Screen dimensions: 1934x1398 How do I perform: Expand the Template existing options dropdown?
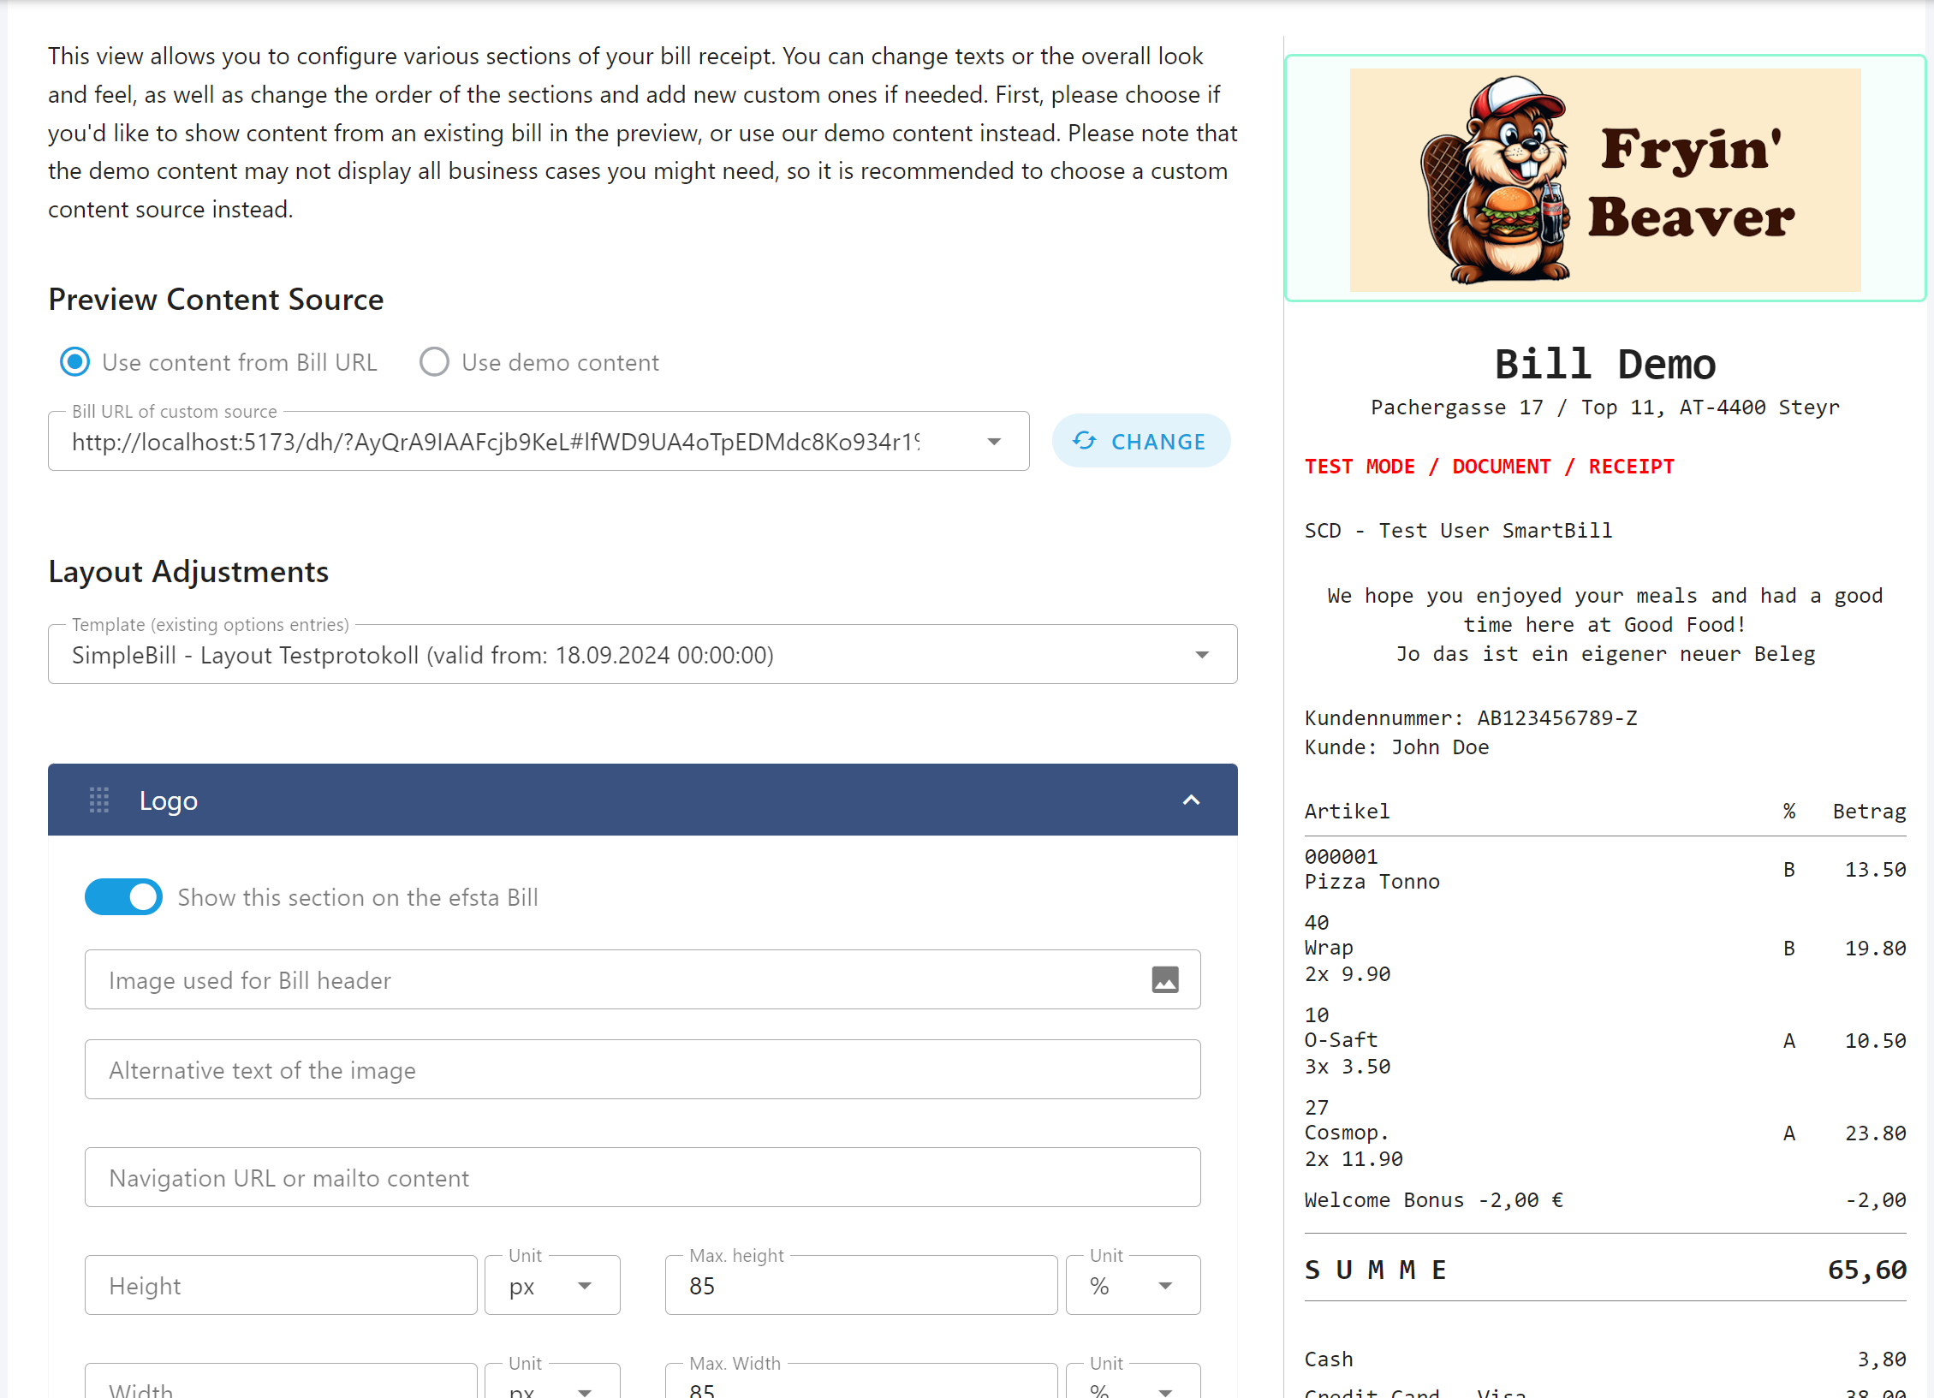(1201, 653)
